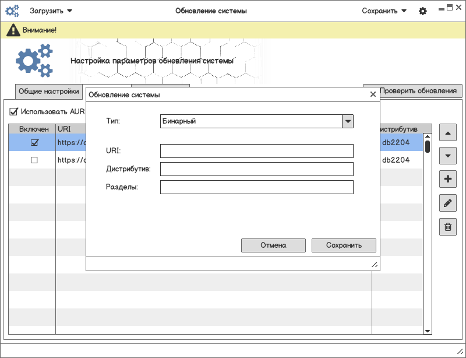Move repository down with the down arrow button
This screenshot has height=358, width=466.
pyautogui.click(x=447, y=156)
